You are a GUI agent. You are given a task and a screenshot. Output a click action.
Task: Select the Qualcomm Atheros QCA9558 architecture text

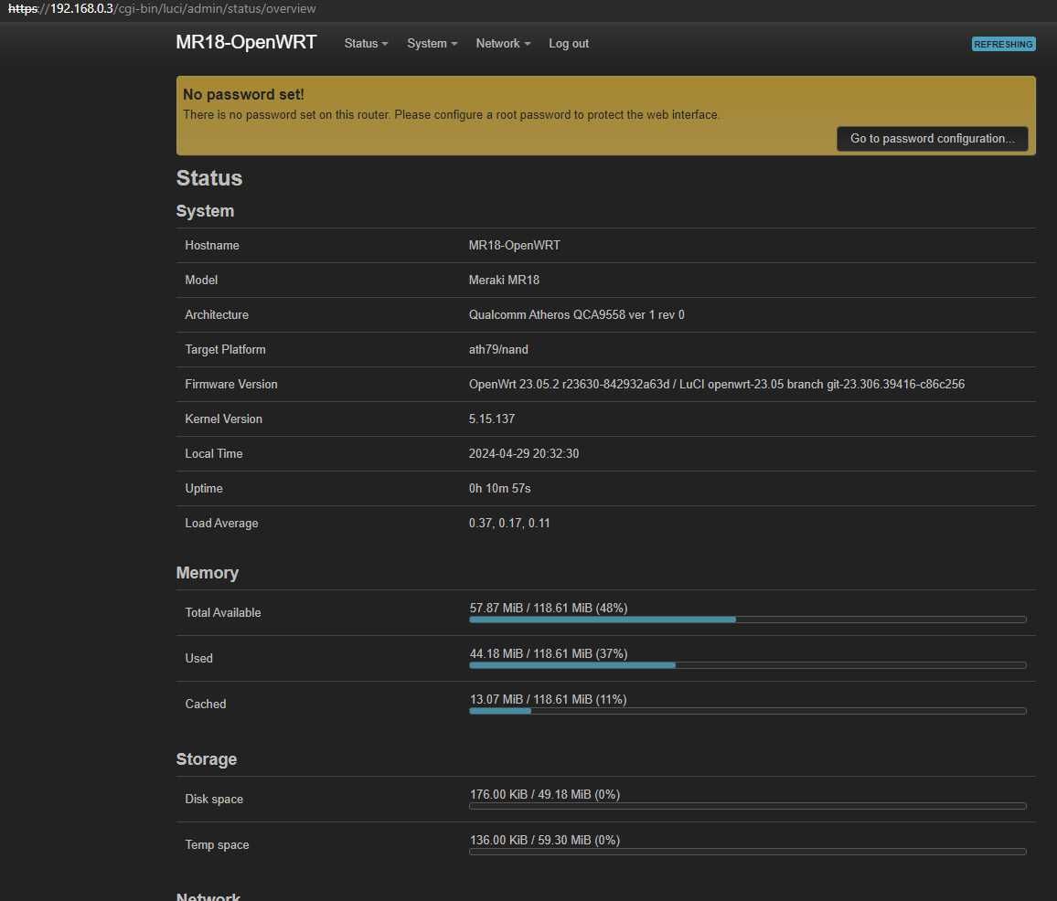tap(576, 314)
